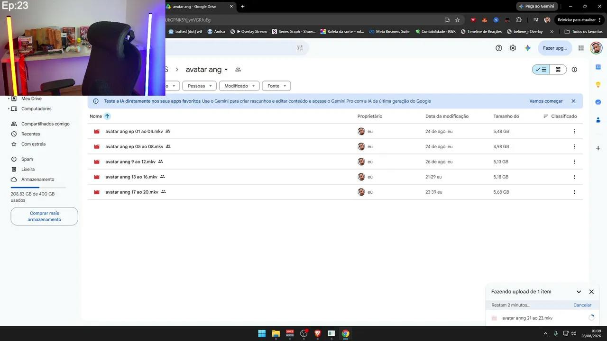Show more bookmarks with double chevron
This screenshot has width=607, height=341.
pyautogui.click(x=552, y=32)
